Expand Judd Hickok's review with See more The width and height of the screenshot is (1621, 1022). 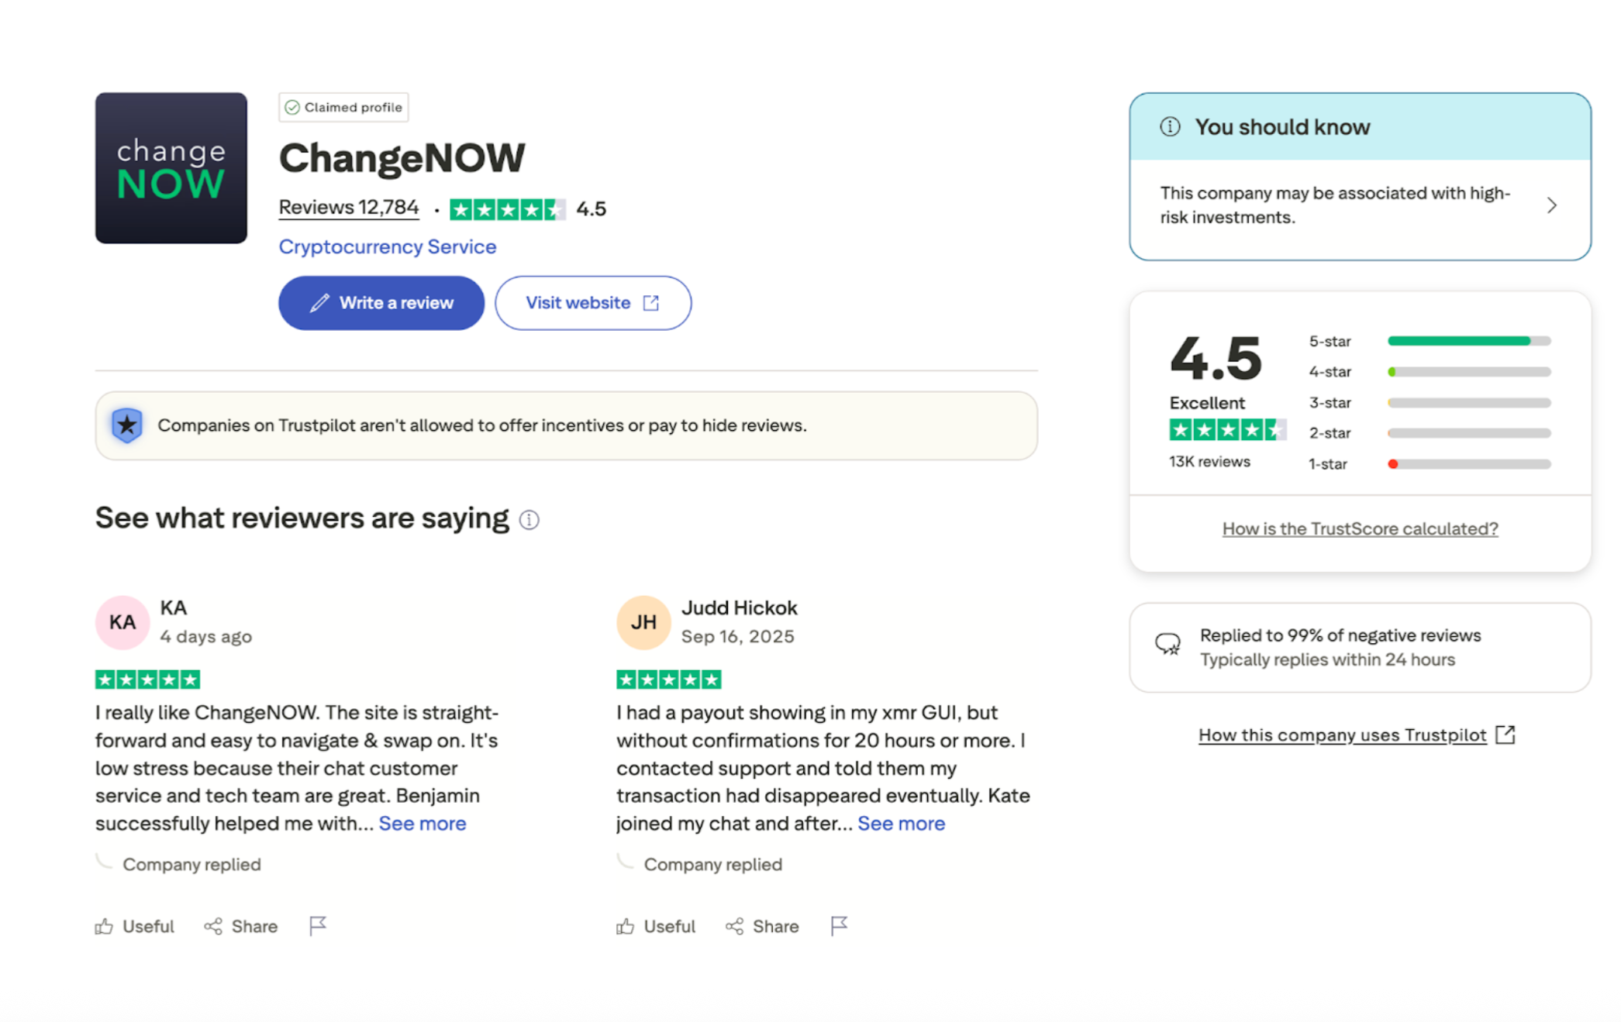point(901,823)
